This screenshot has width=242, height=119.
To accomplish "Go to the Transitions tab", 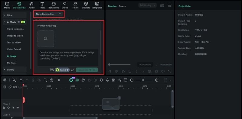I will coord(54,5).
